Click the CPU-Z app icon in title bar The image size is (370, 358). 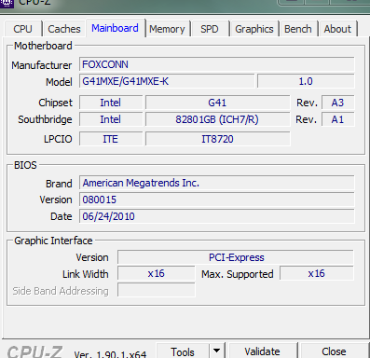(7, 3)
